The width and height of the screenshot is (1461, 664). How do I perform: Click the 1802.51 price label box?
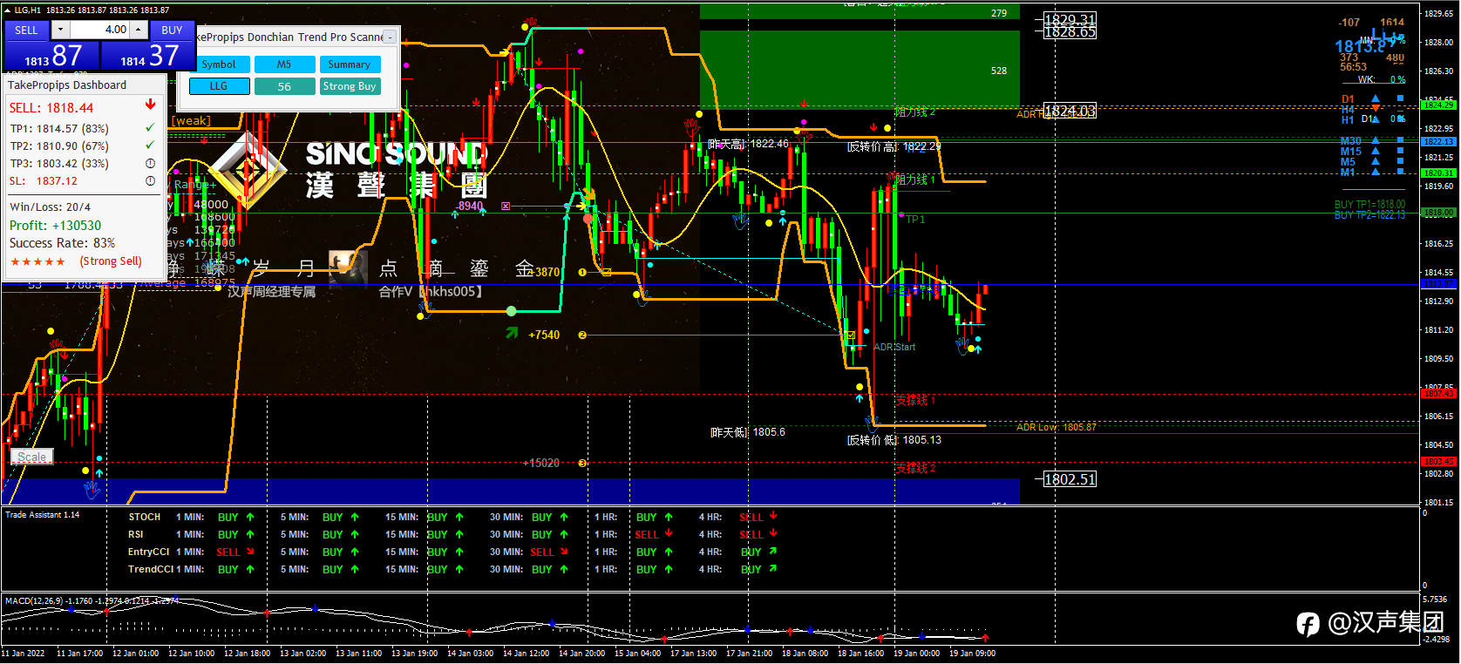pos(1070,479)
